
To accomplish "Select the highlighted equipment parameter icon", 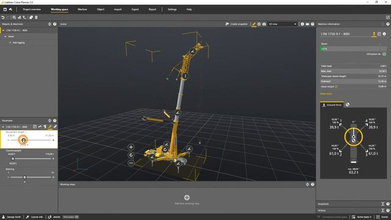I will (50, 127).
